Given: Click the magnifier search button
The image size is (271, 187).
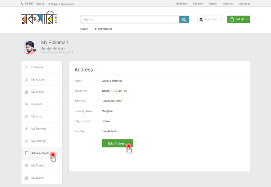Looking at the screenshot, I should 184,19.
